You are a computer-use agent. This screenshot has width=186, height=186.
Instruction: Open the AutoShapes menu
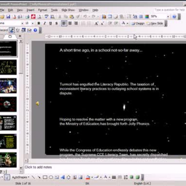coord(20,177)
